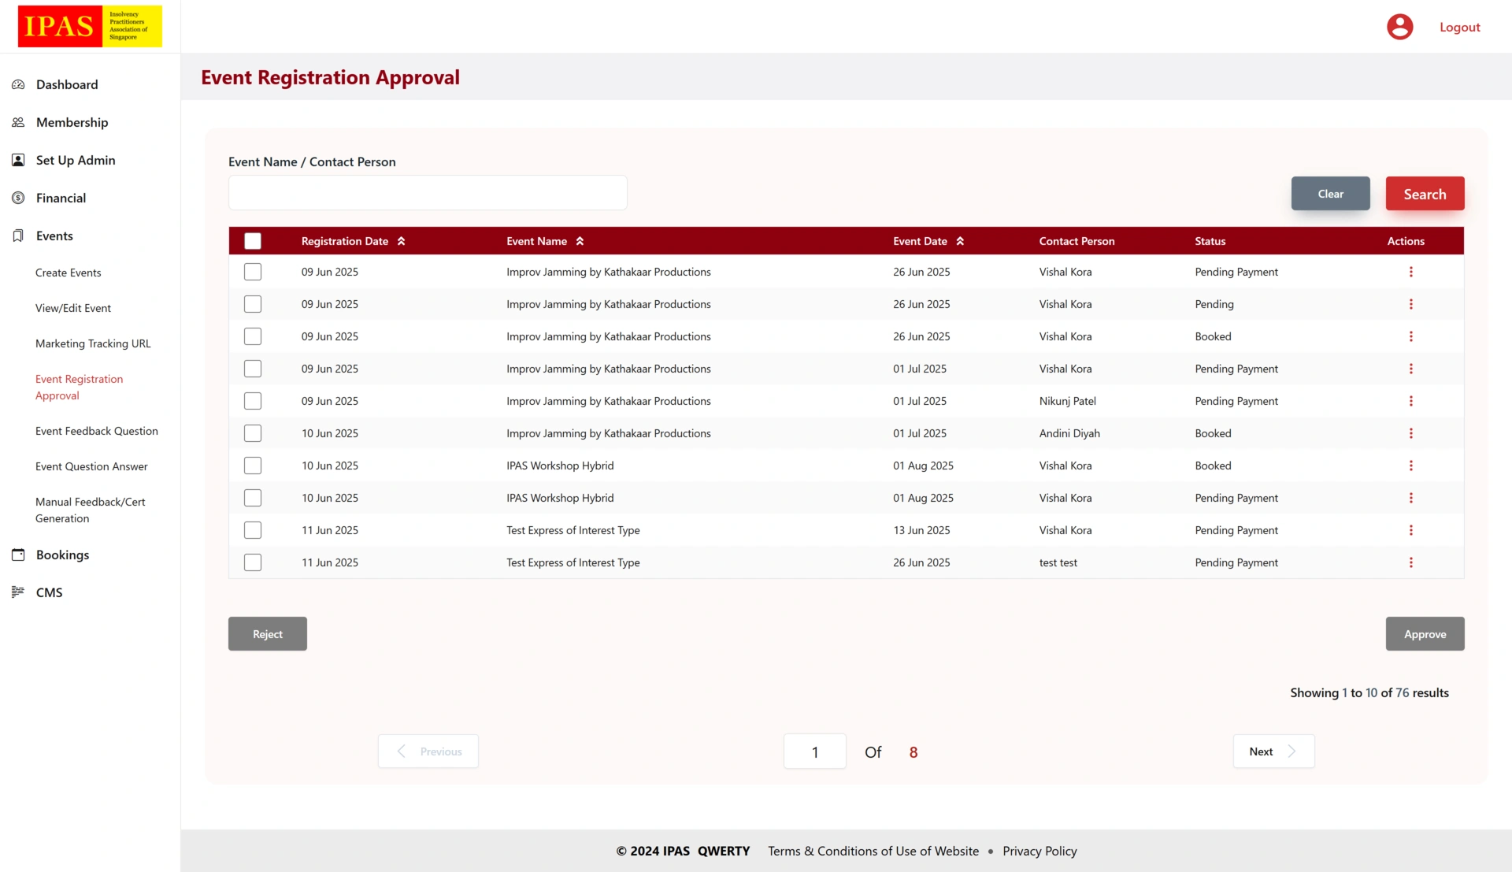Viewport: 1512px width, 872px height.
Task: Click the CMS icon in sidebar
Action: tap(18, 592)
